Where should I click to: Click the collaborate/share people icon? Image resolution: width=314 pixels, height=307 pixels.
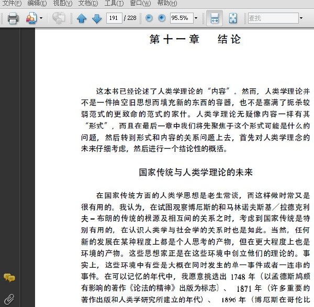(31, 18)
